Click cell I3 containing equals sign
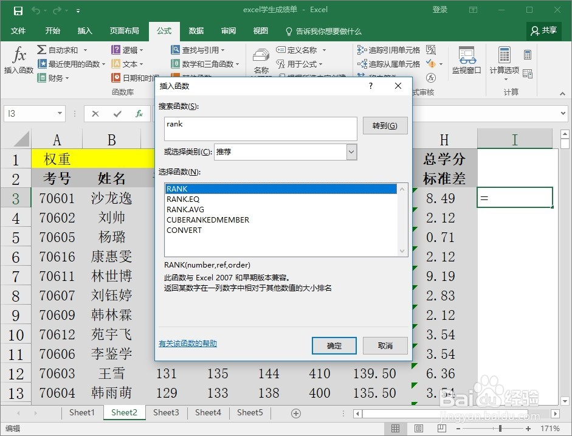Viewport: 572px width, 436px height. [515, 198]
